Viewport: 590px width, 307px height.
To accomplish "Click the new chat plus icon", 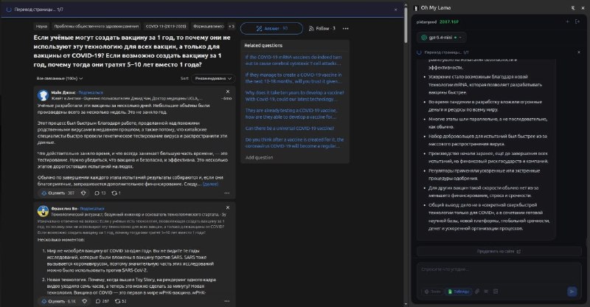I will pyautogui.click(x=567, y=21).
